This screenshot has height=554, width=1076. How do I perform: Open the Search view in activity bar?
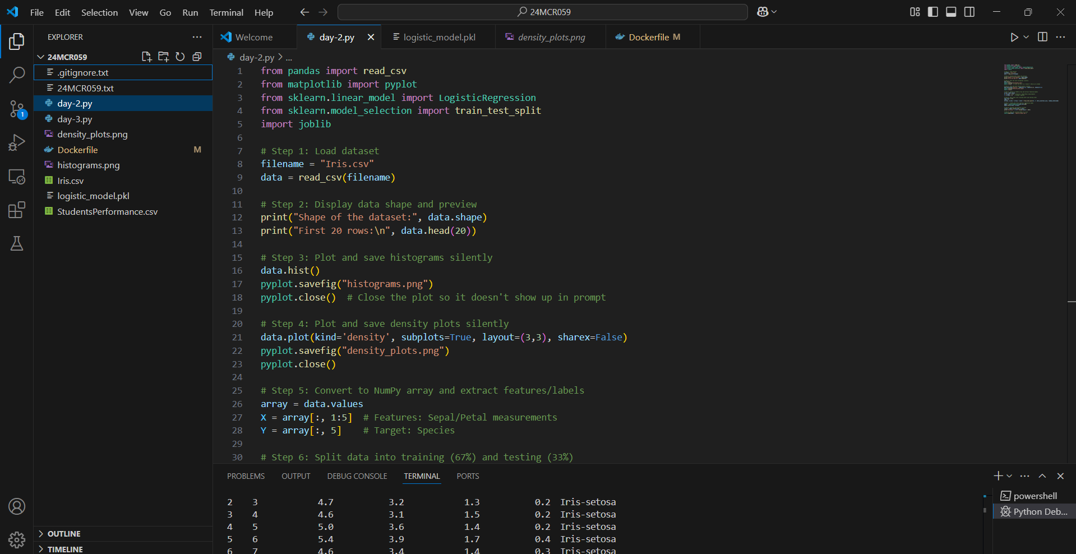pos(17,75)
